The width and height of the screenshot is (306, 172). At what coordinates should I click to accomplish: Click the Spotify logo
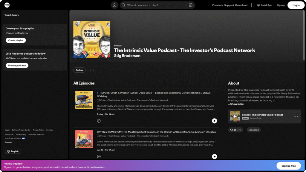7,5
